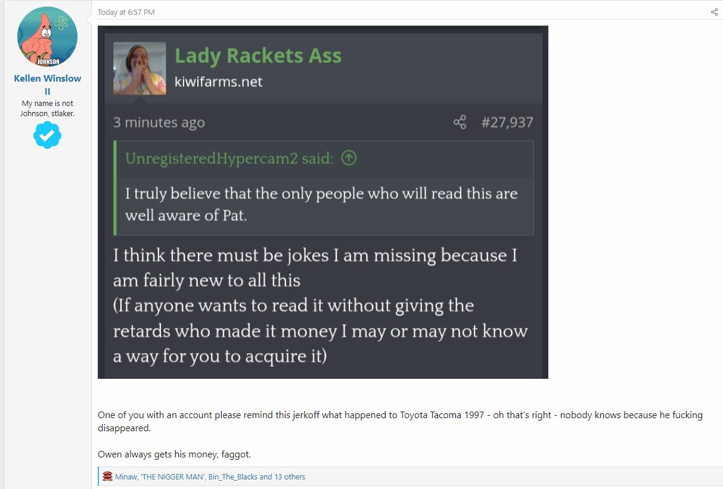
Task: Click the 'Lady Rackets Ass' username heading
Action: (258, 56)
